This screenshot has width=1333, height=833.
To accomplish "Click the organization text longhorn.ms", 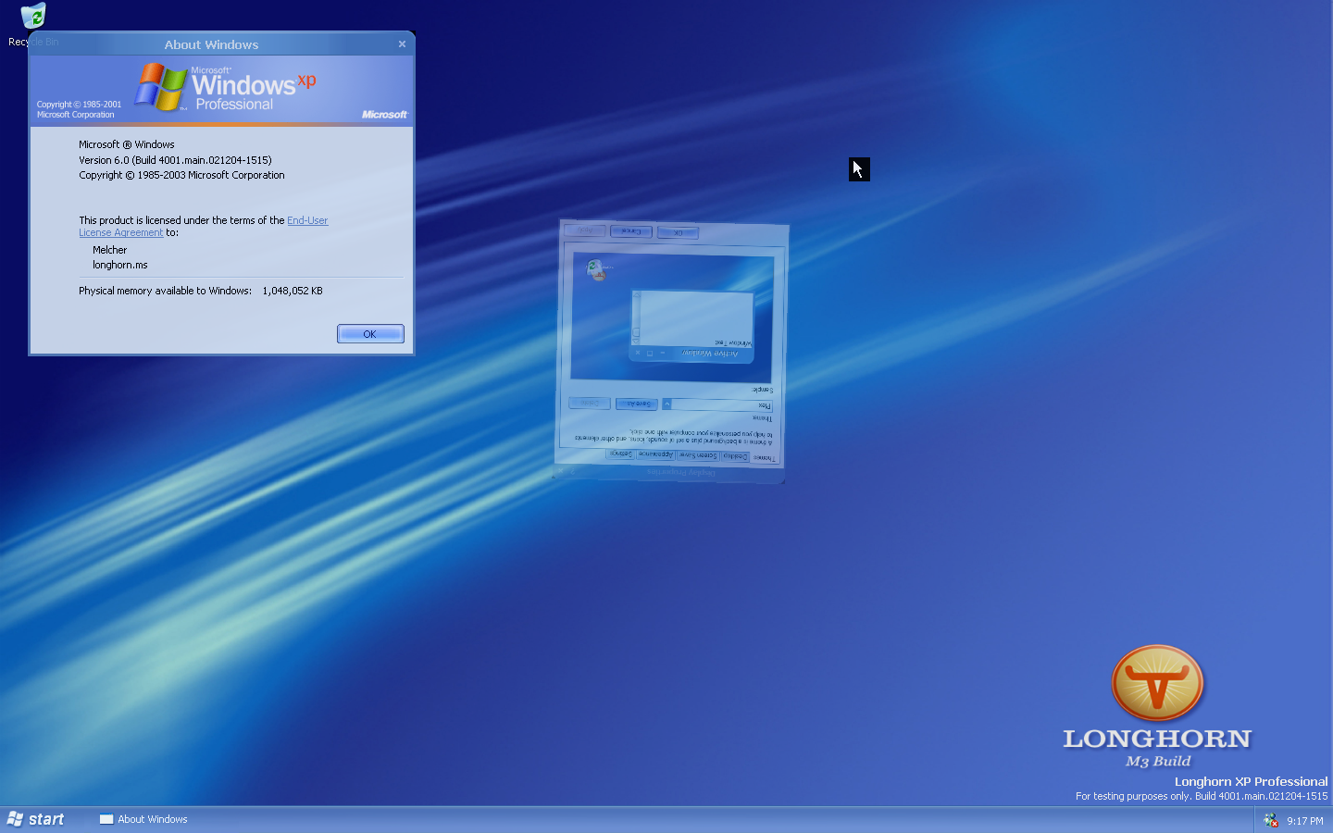I will click(120, 265).
